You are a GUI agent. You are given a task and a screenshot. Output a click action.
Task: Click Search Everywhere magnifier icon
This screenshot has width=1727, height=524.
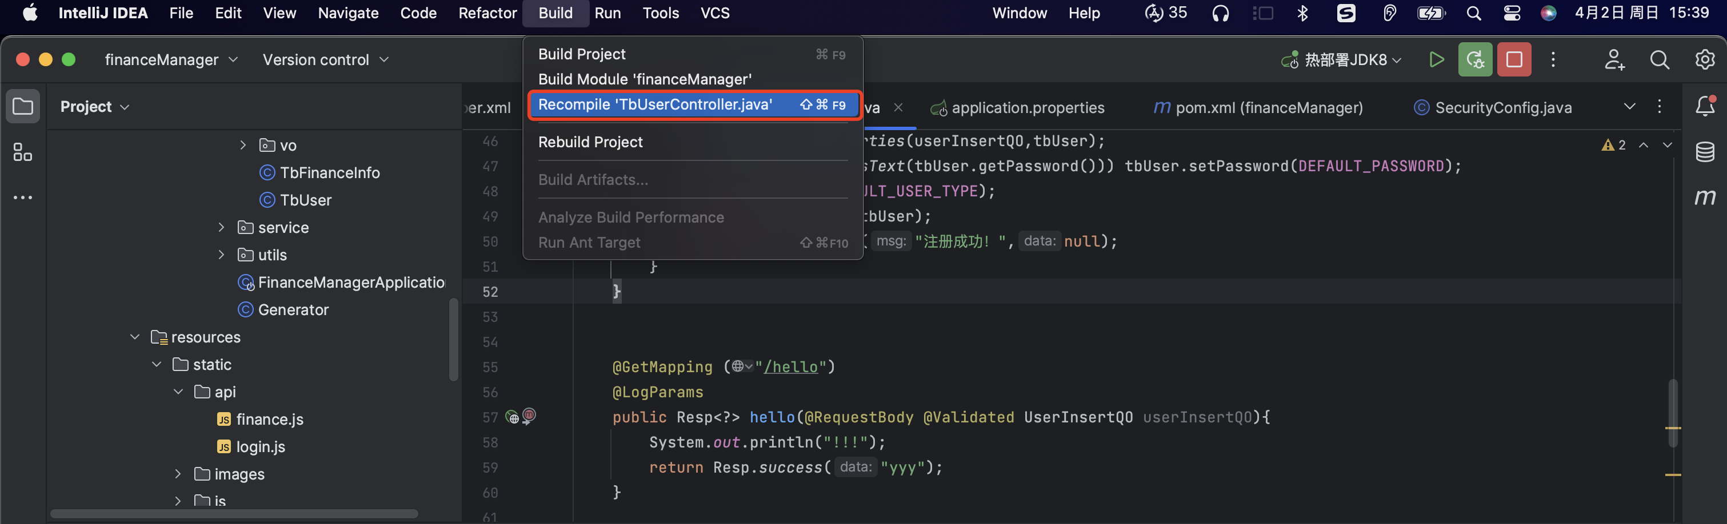pos(1660,59)
